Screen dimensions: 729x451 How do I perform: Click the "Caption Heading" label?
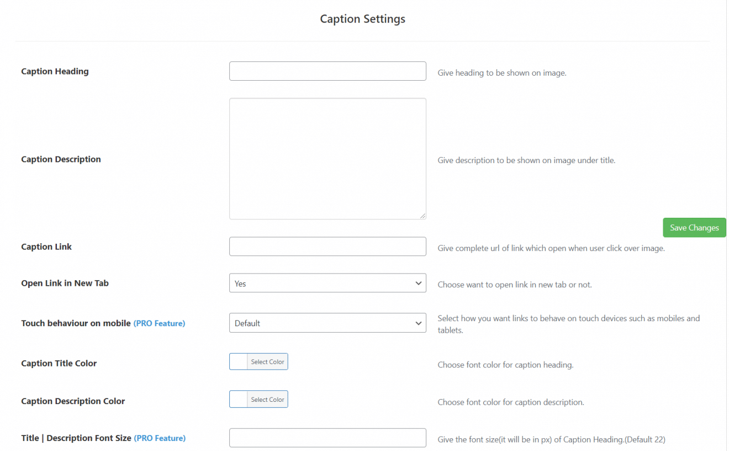point(54,71)
